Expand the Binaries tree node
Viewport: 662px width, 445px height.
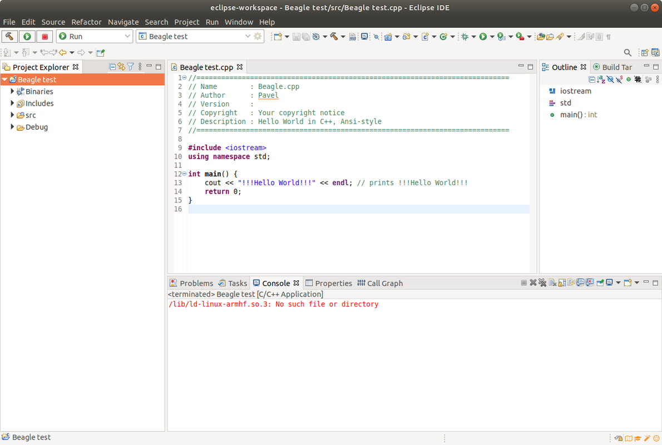click(x=12, y=91)
